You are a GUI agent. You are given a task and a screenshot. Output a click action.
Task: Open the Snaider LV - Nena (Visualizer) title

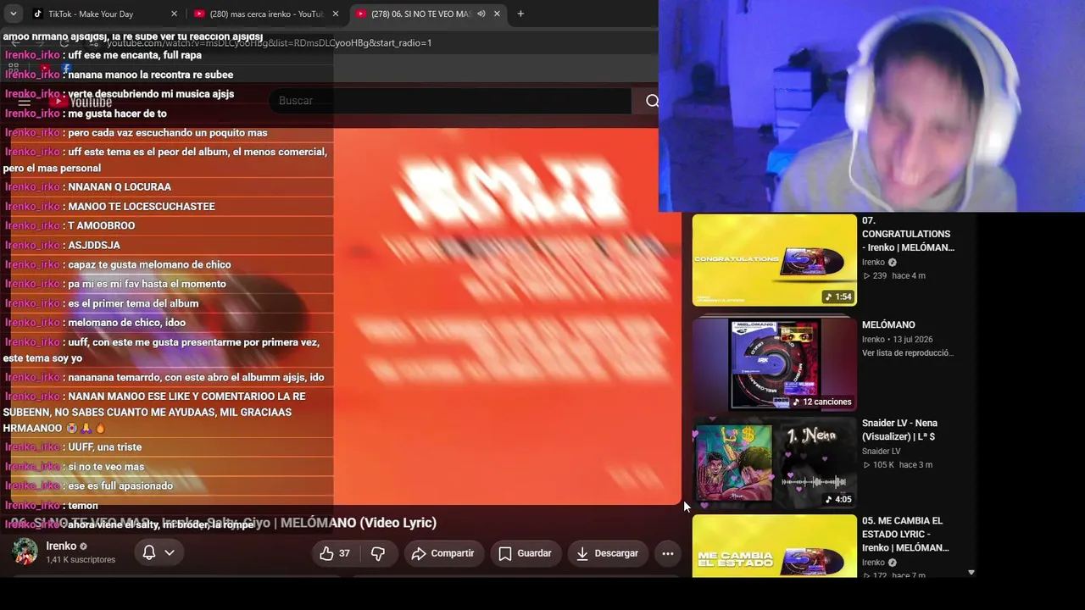tap(899, 430)
